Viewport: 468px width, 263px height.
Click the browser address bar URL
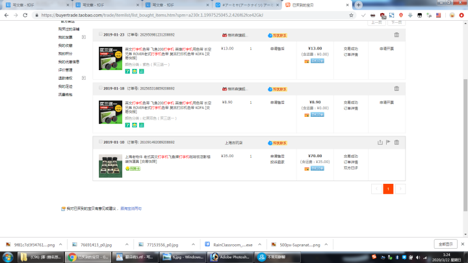point(152,15)
